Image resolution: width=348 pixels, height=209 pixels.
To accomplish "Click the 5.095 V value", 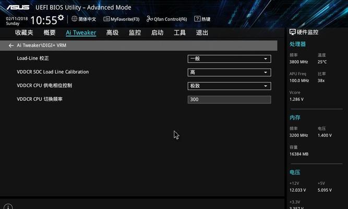I will [x=325, y=190].
